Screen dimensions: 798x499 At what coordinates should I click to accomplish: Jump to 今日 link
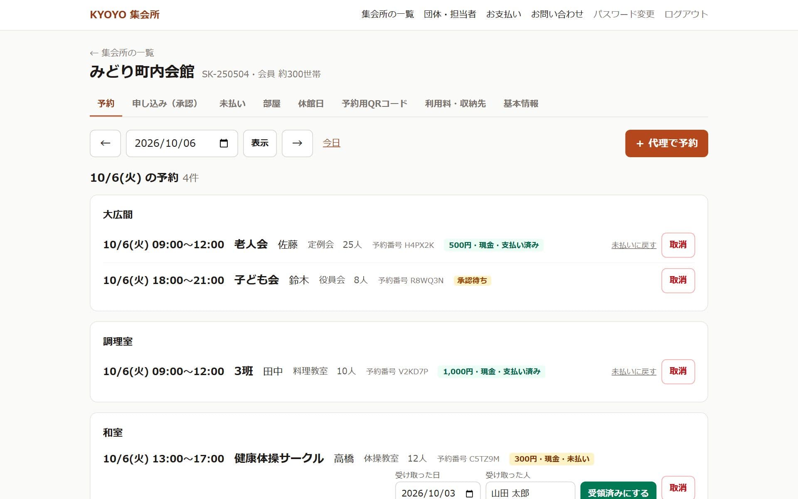[331, 143]
